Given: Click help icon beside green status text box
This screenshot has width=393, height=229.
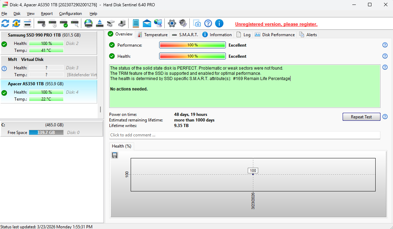Looking at the screenshot, I should (x=385, y=67).
